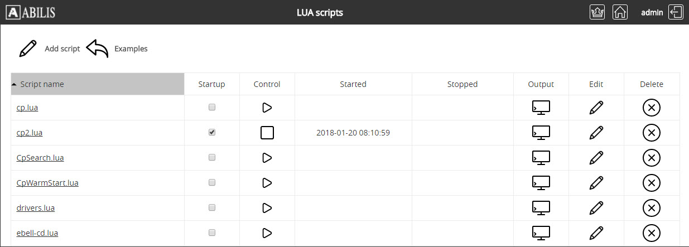The height and width of the screenshot is (247, 689).
Task: Delete the drivers.lua script
Action: [x=651, y=208]
